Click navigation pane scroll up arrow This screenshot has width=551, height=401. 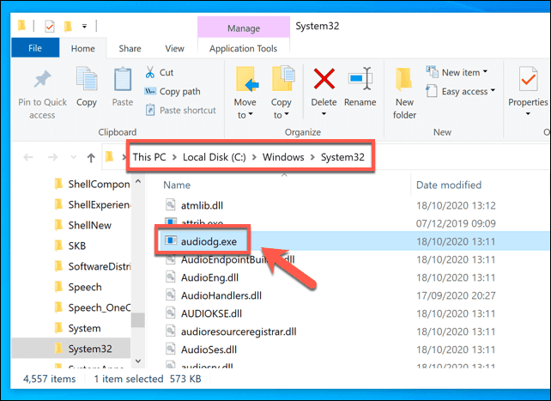[137, 182]
